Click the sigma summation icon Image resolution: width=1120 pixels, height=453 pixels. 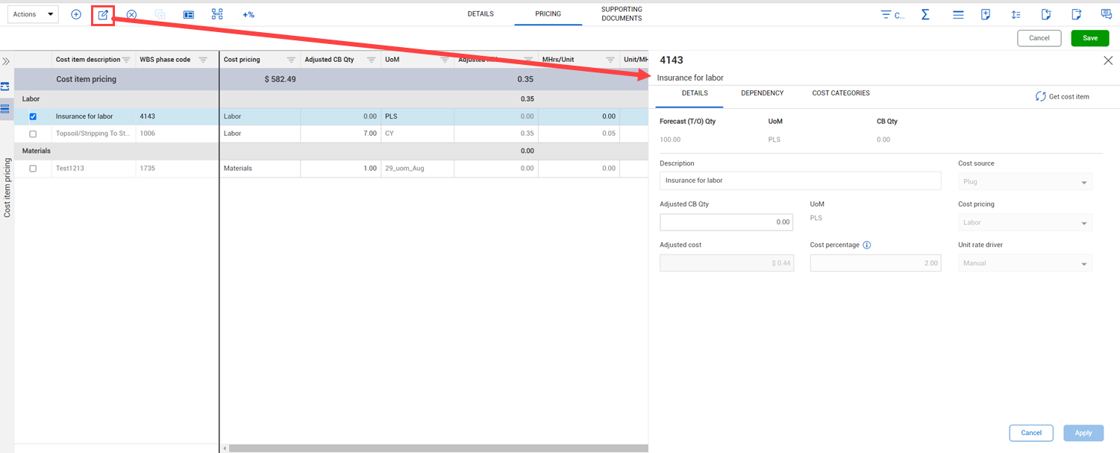pos(925,14)
